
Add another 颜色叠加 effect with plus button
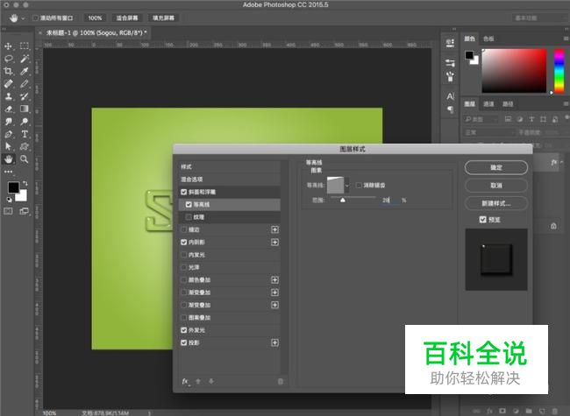274,280
